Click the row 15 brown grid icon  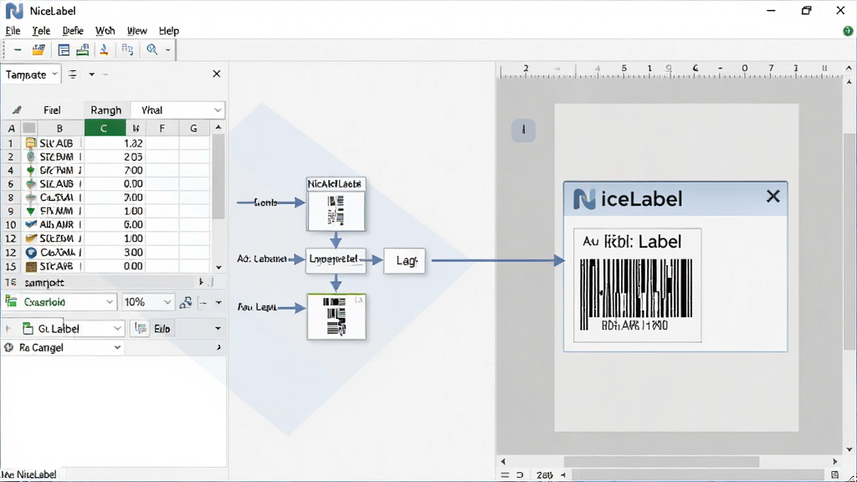(31, 266)
